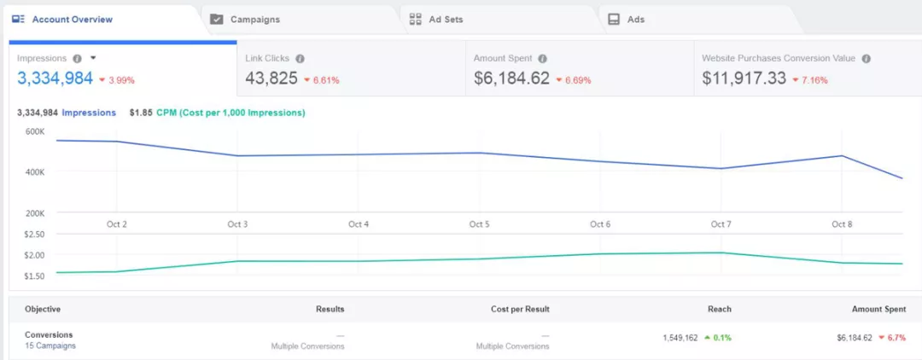The height and width of the screenshot is (360, 922).
Task: Click the 6.69% amount spent change indicator
Action: (573, 80)
